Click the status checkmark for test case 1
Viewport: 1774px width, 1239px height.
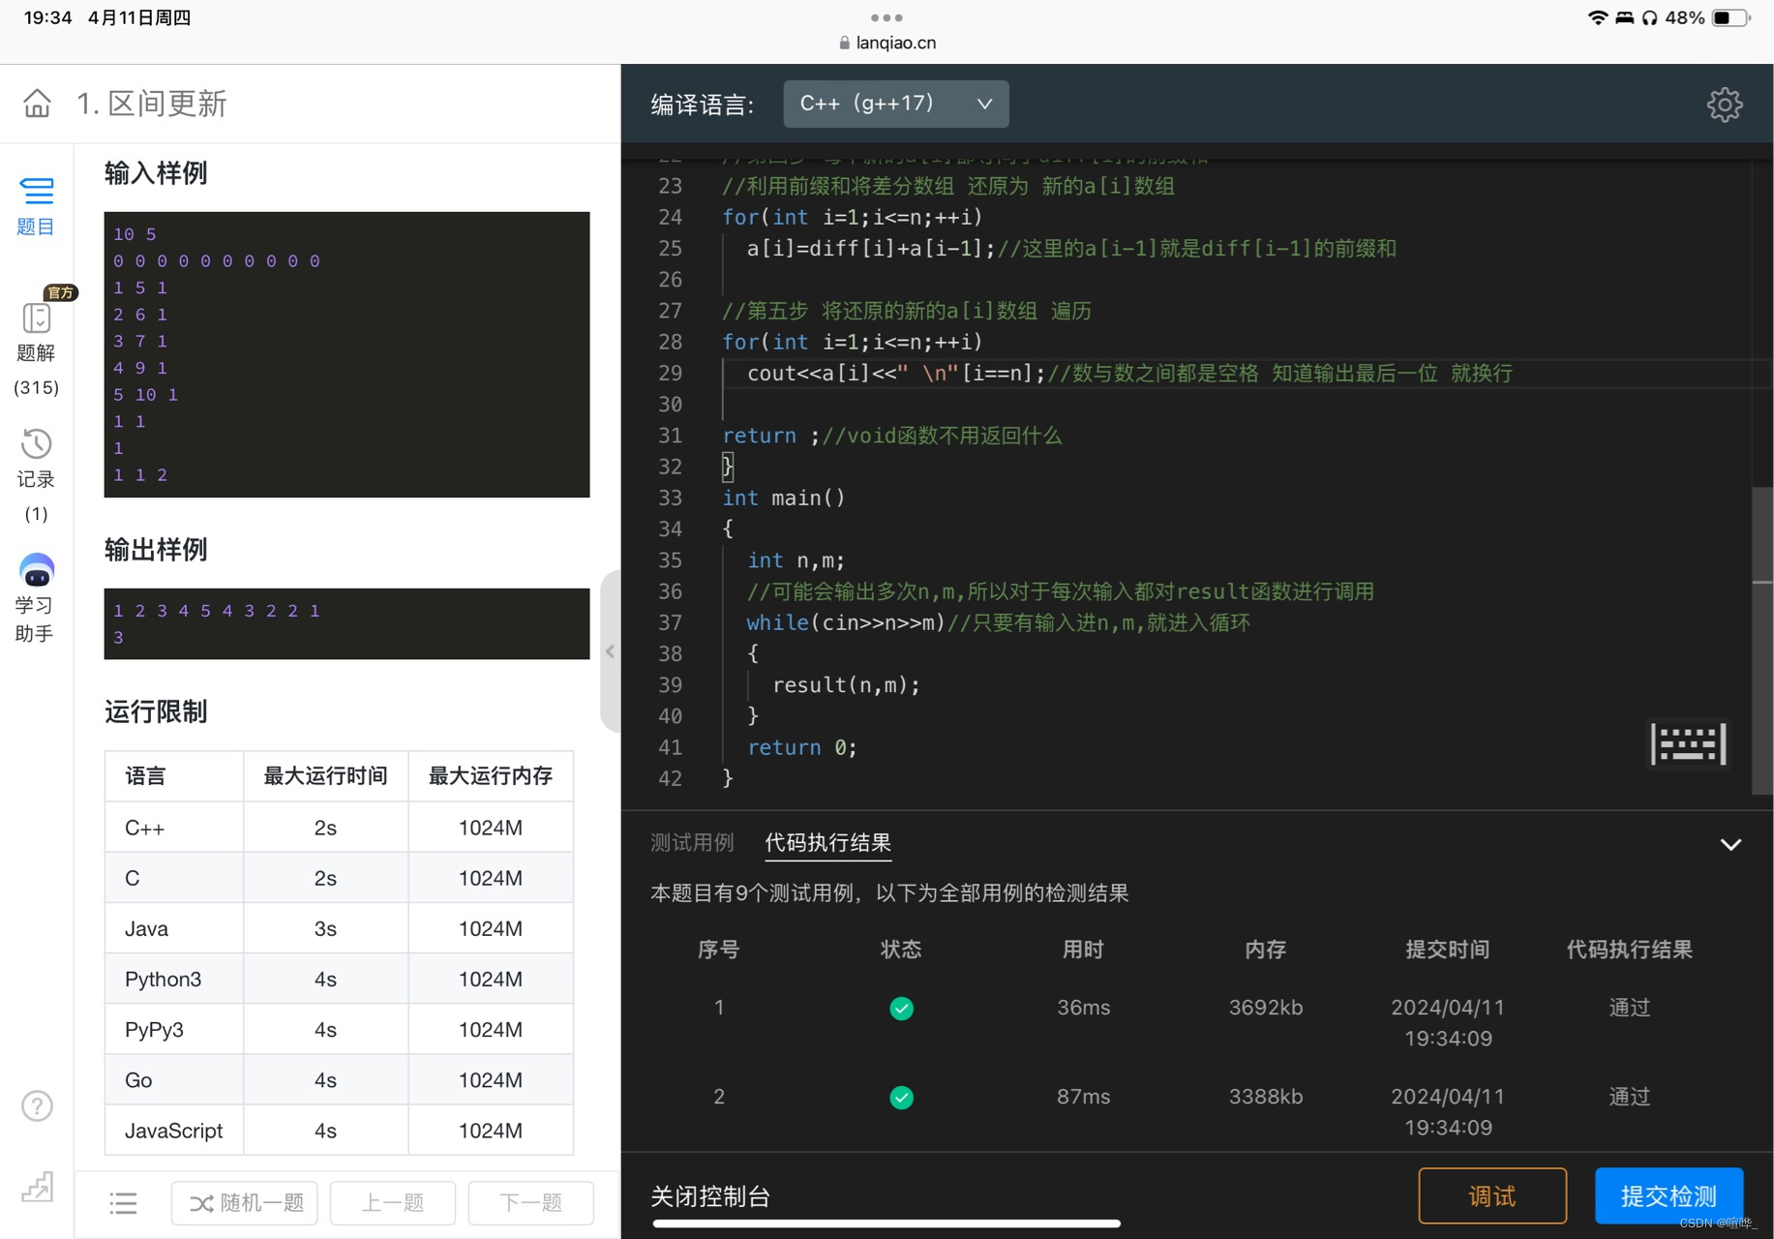click(x=901, y=1009)
